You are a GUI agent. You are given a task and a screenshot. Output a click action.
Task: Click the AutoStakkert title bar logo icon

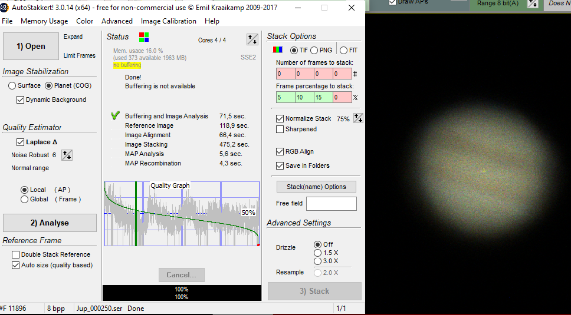pos(4,7)
